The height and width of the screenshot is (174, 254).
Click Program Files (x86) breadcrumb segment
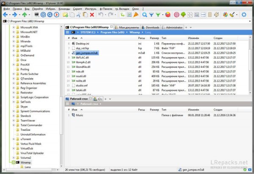(112, 32)
